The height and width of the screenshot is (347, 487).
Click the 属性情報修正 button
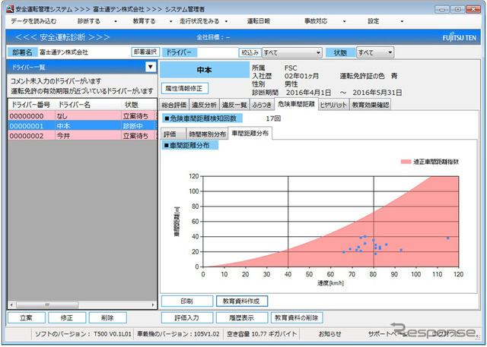184,89
